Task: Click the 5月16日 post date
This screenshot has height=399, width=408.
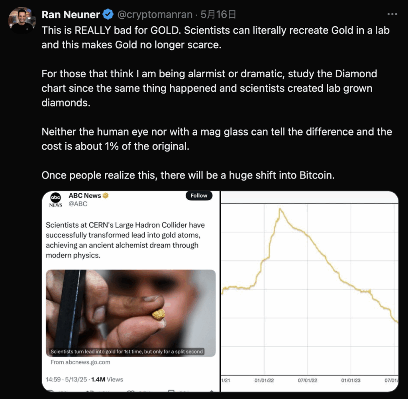Action: (x=218, y=15)
